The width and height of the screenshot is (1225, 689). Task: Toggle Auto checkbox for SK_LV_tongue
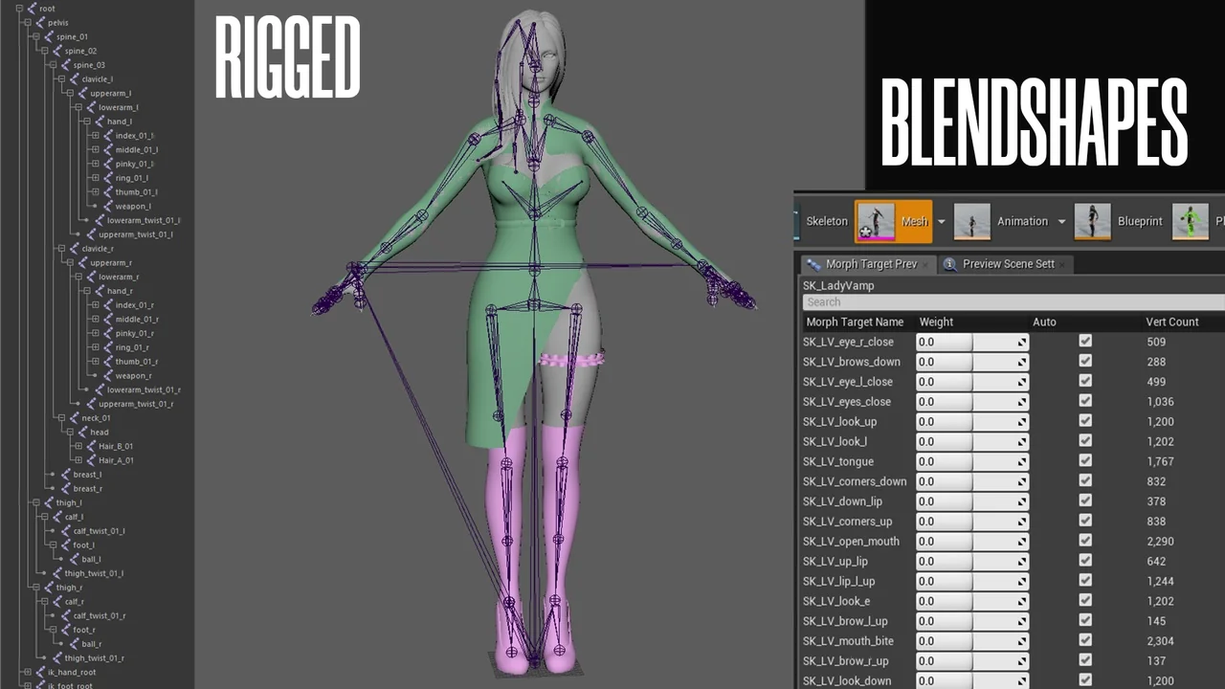tap(1085, 461)
